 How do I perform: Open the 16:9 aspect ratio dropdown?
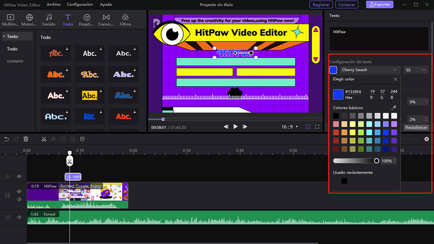(289, 127)
